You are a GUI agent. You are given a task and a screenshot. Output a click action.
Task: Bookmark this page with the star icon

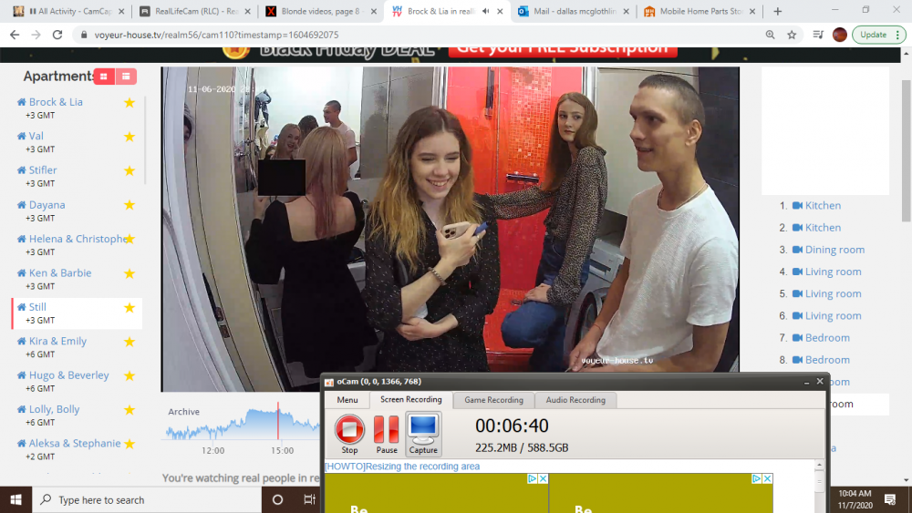tap(792, 35)
